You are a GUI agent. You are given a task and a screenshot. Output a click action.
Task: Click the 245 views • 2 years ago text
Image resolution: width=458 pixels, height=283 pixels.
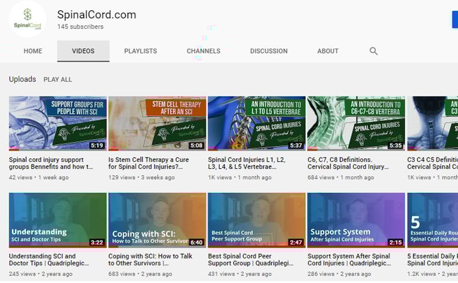[x=40, y=274]
